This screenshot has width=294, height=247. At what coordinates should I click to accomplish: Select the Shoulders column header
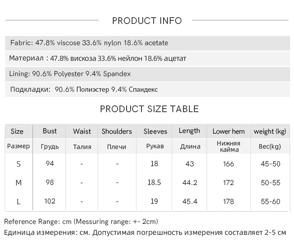(117, 131)
